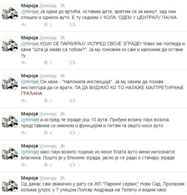Reply to the ПАРКИРАЈУ ИСПРЕД СВОЈЕ ЗГРАДЕ tweet

tap(24, 62)
